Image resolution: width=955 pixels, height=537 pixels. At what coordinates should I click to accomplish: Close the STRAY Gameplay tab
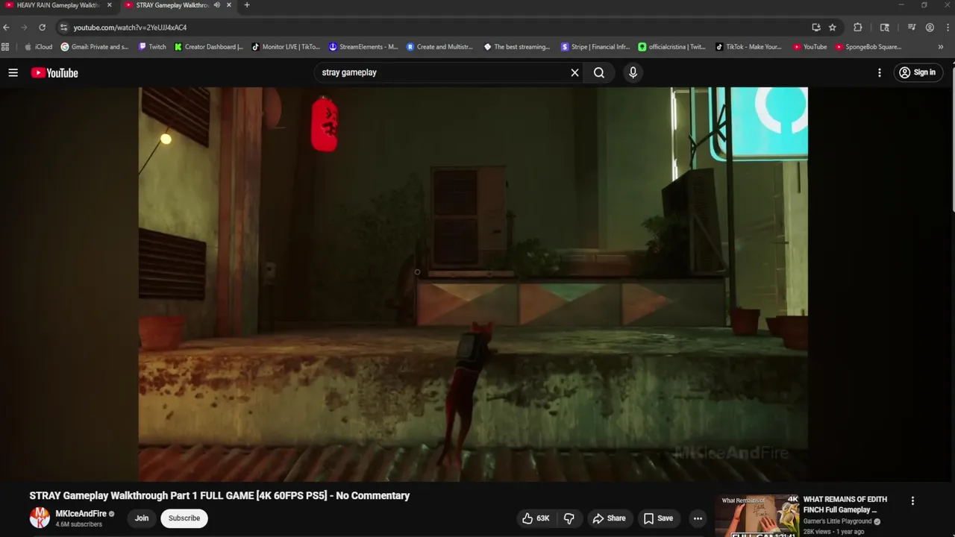pyautogui.click(x=228, y=5)
